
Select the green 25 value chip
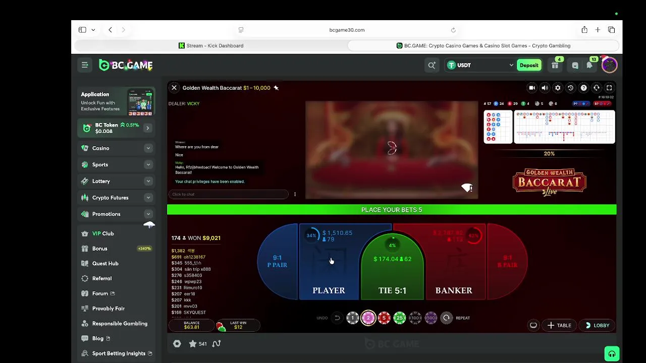coord(400,318)
